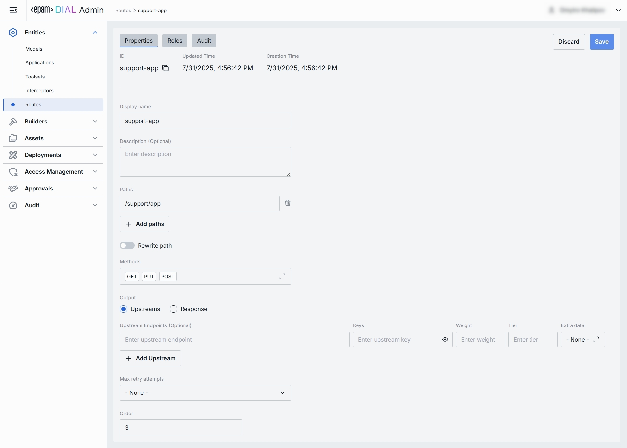This screenshot has width=627, height=448.
Task: Delete the /support/app path entry
Action: (288, 203)
